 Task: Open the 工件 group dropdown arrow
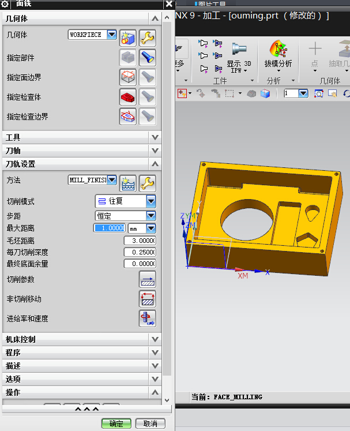[252, 81]
